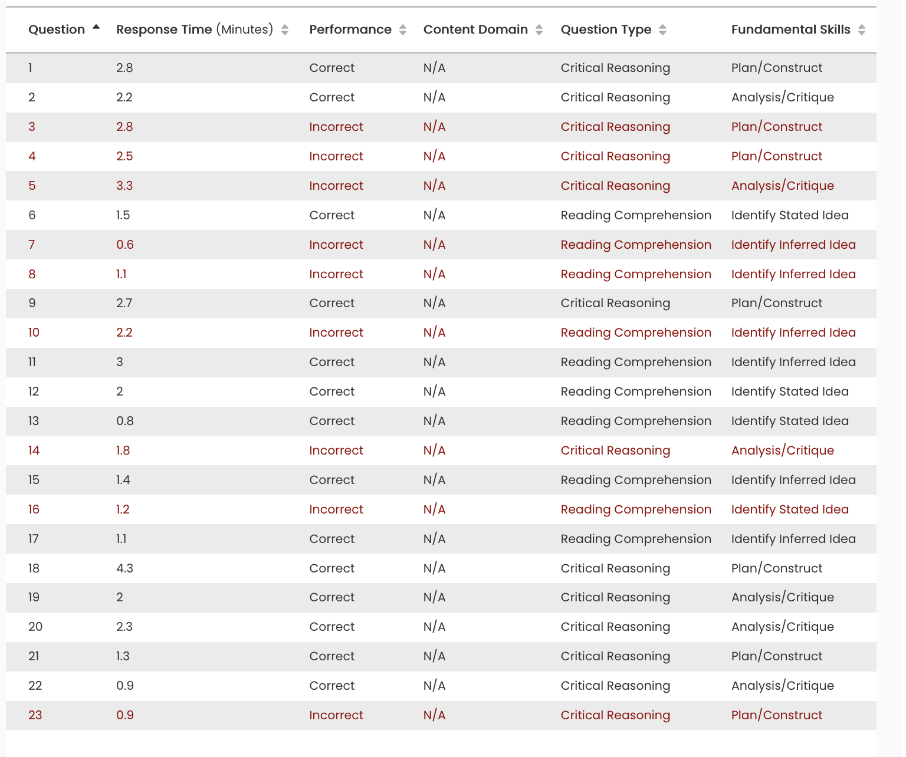Image resolution: width=906 pixels, height=757 pixels.
Task: Click the Reading Comprehension entry on question 6
Action: [x=636, y=215]
